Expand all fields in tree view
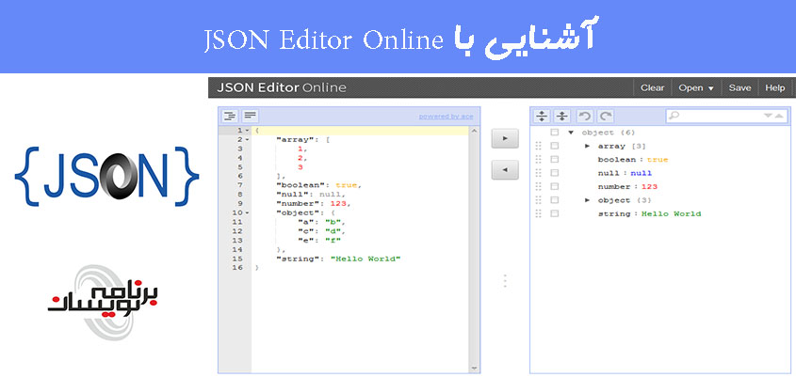This screenshot has width=796, height=377. [542, 116]
